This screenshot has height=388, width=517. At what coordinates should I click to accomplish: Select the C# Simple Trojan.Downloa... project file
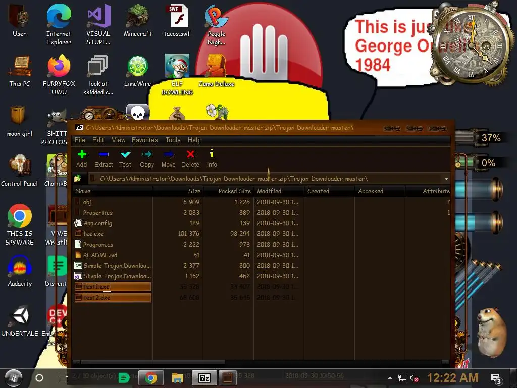coord(112,265)
